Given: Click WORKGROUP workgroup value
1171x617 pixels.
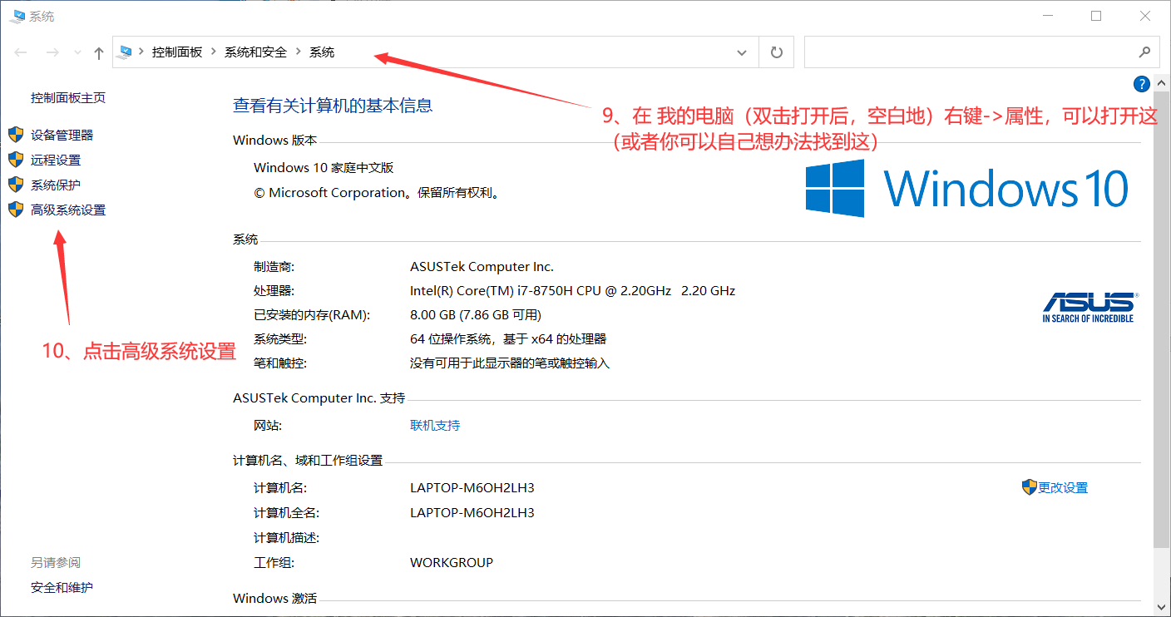Looking at the screenshot, I should pos(452,562).
